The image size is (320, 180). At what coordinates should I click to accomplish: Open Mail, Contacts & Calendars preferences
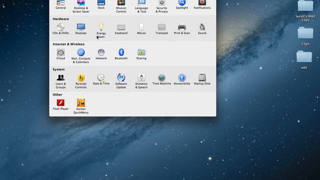pyautogui.click(x=81, y=56)
